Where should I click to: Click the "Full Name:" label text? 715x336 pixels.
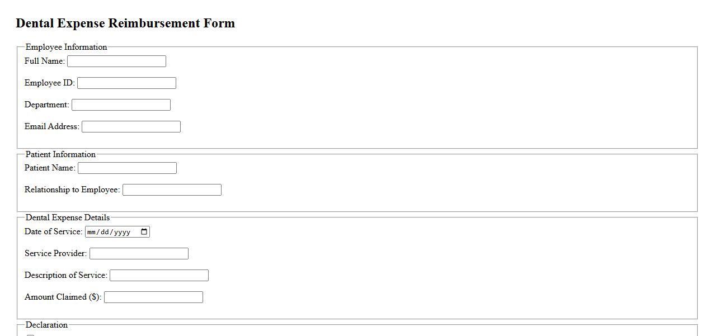[45, 61]
